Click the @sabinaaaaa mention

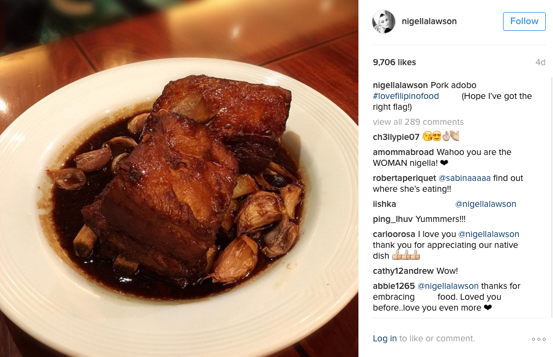[464, 178]
